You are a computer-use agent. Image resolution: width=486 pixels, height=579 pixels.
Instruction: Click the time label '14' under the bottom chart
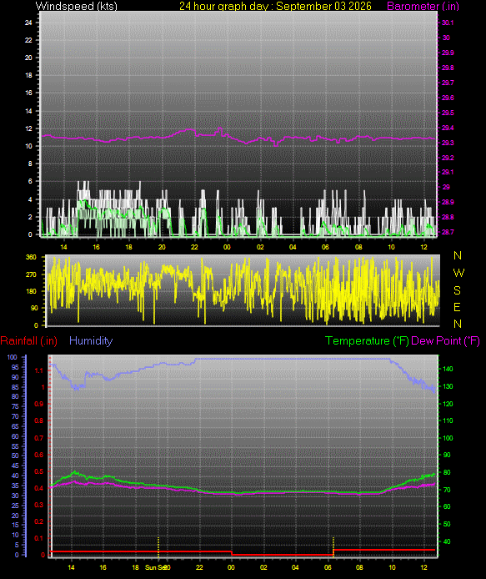(71, 567)
